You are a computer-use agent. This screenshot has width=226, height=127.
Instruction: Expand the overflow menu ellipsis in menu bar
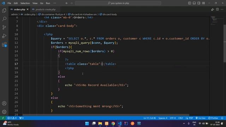tap(55, 3)
